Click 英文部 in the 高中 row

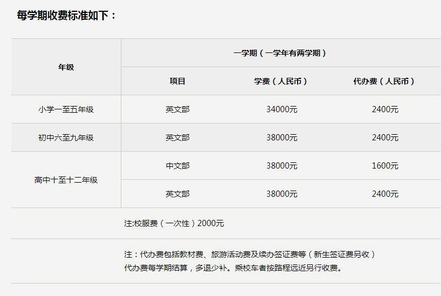coord(177,194)
